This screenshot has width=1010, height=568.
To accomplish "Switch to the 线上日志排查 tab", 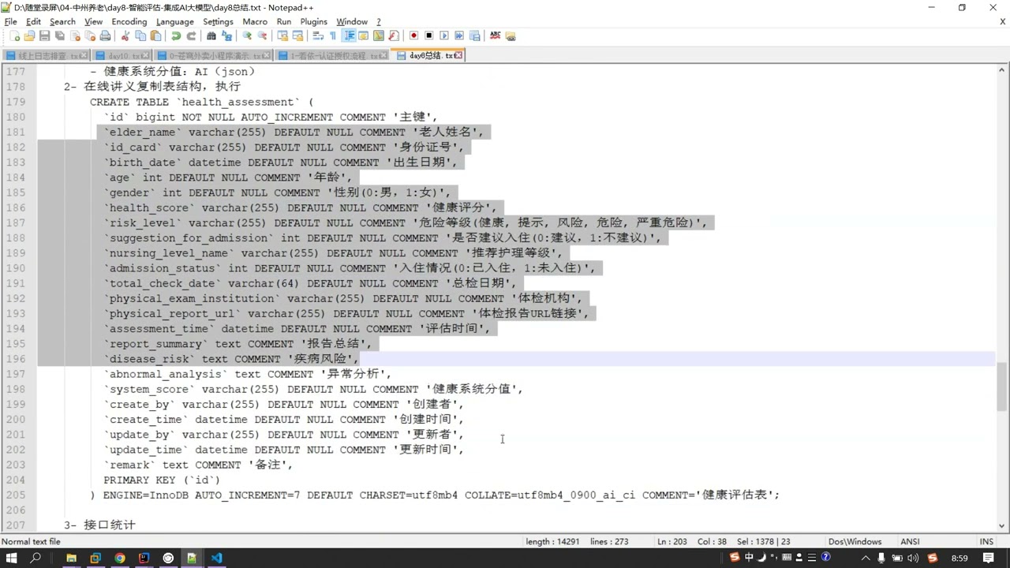I will coord(47,56).
